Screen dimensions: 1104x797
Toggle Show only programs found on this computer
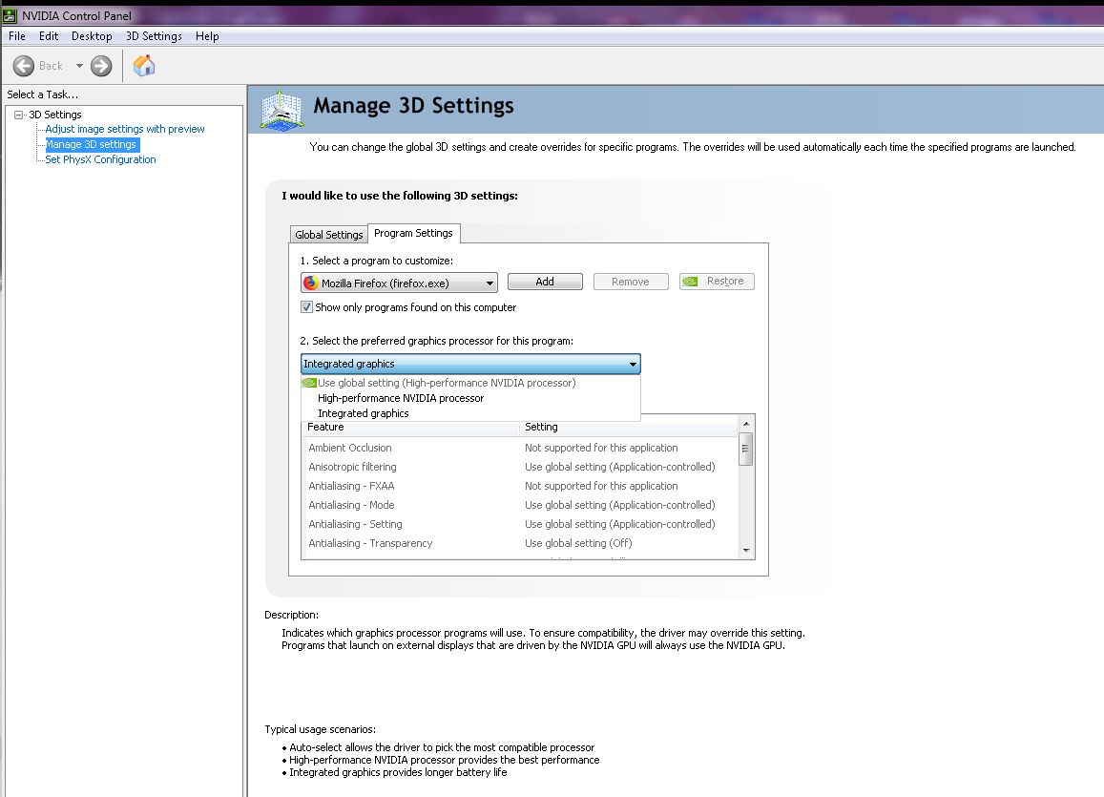coord(307,307)
